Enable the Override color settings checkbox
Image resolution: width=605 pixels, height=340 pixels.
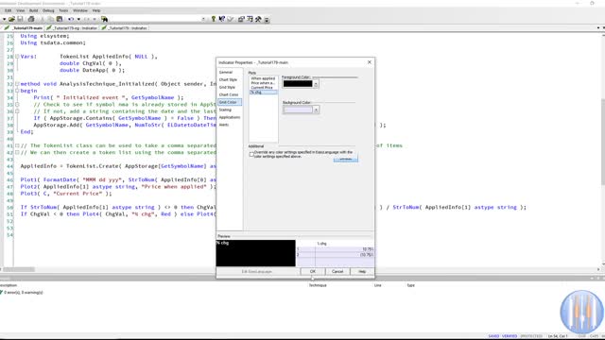pos(251,154)
